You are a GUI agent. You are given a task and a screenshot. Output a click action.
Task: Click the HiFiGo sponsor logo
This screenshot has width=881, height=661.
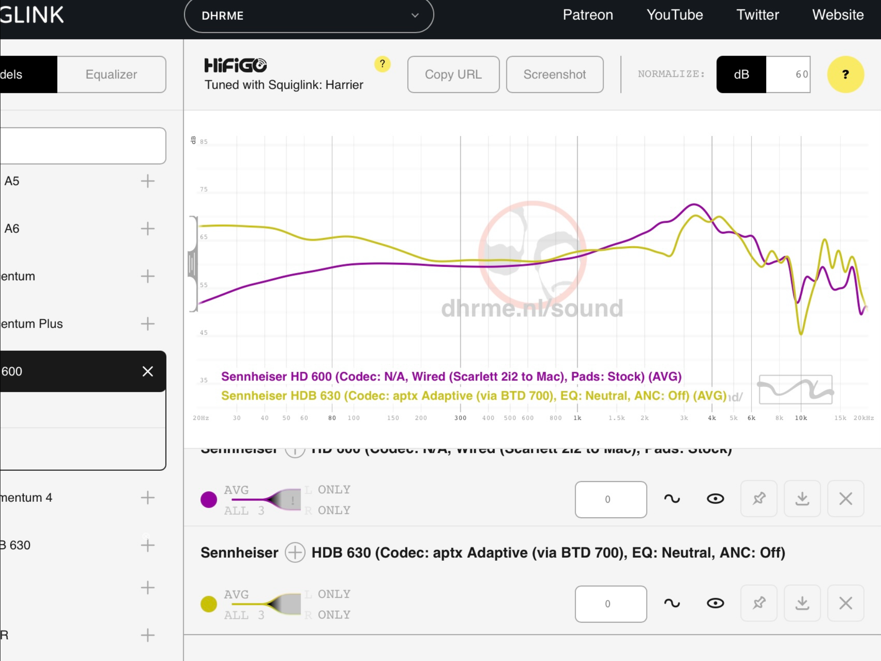click(235, 65)
